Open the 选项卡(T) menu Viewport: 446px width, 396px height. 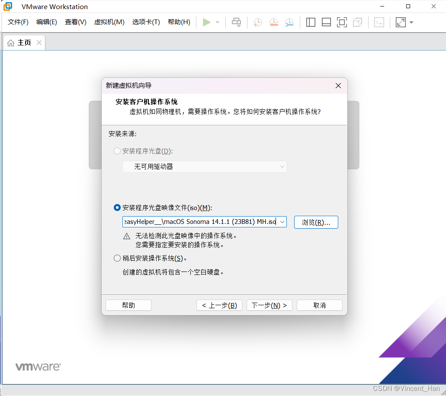pyautogui.click(x=146, y=22)
